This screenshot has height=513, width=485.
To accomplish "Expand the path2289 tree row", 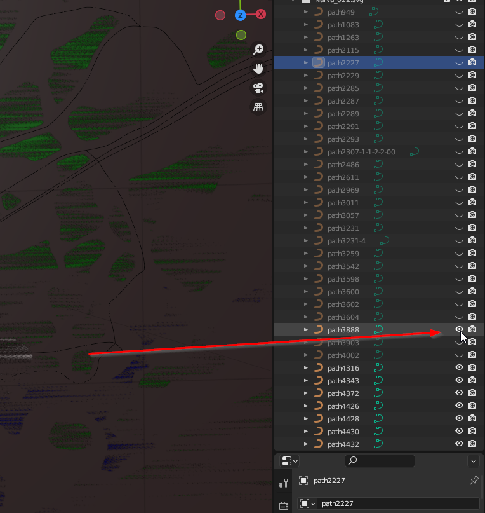I will click(306, 114).
